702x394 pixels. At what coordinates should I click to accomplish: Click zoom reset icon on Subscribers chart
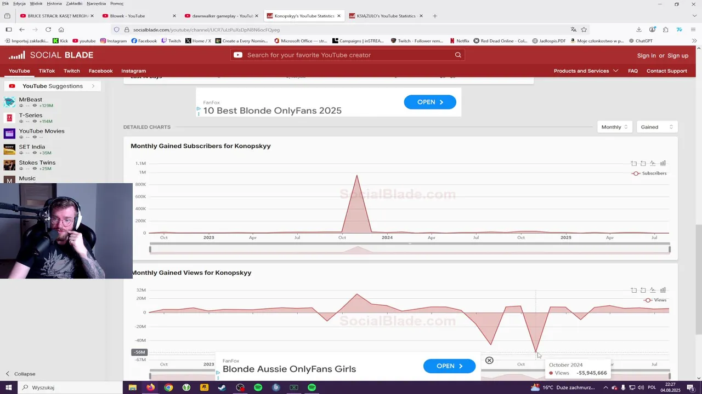point(643,164)
